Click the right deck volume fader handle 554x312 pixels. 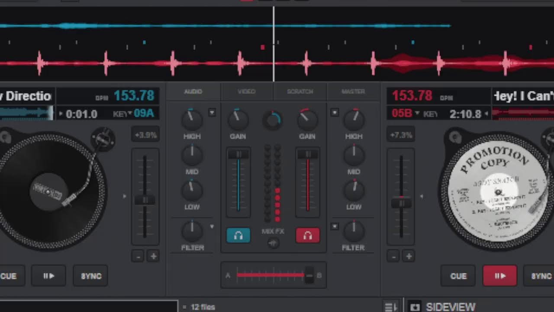click(308, 154)
